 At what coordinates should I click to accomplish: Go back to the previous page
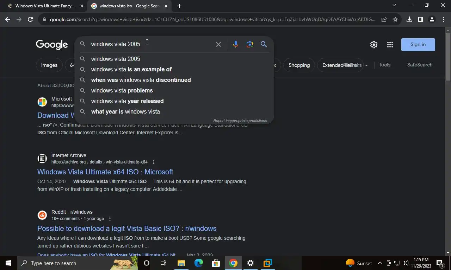8,19
